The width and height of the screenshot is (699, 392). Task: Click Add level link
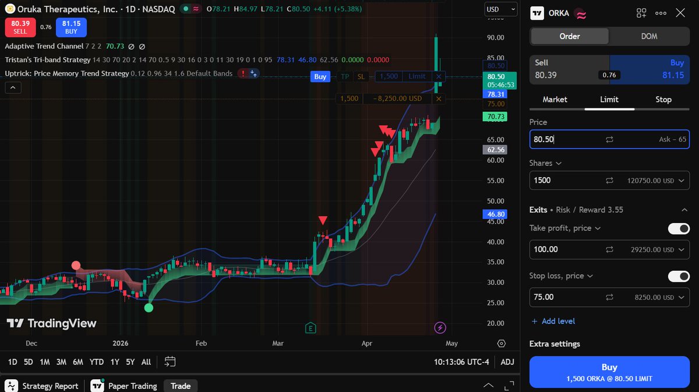point(553,321)
